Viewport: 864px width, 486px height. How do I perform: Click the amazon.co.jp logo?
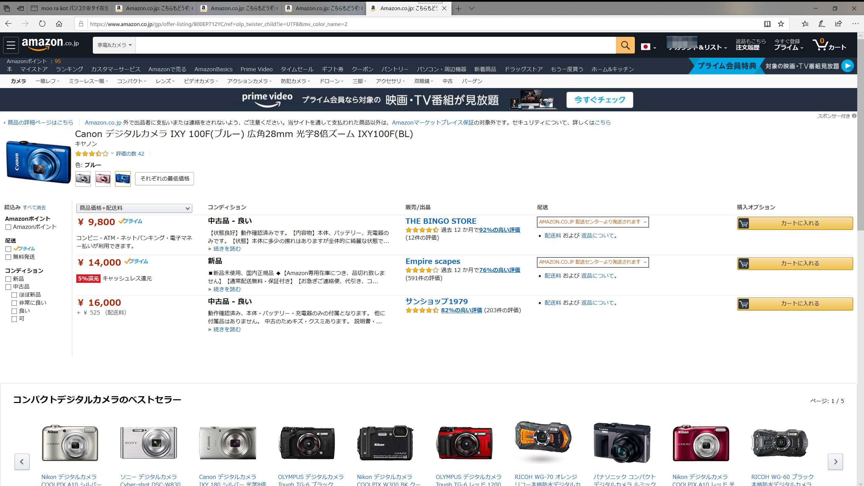coord(50,44)
